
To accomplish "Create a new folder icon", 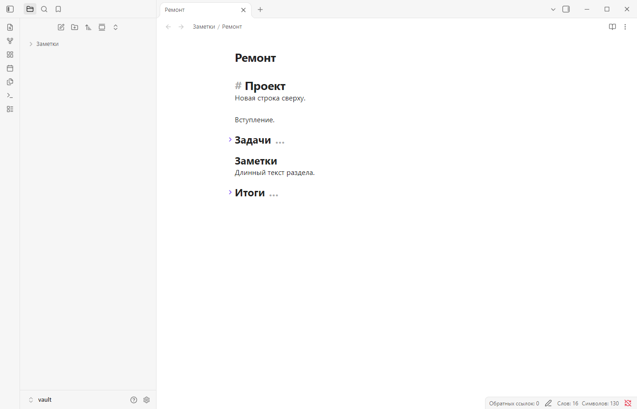I will click(x=75, y=27).
